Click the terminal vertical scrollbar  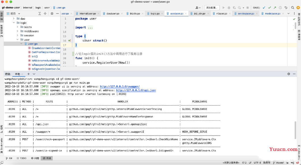click(296, 130)
